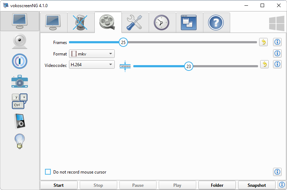Open the keyboard shortcuts sidebar icon

20,101
